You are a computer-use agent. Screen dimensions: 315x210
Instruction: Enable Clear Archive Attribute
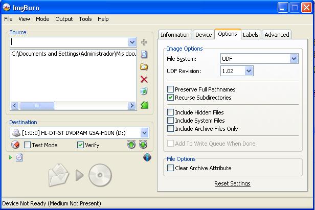(x=170, y=168)
